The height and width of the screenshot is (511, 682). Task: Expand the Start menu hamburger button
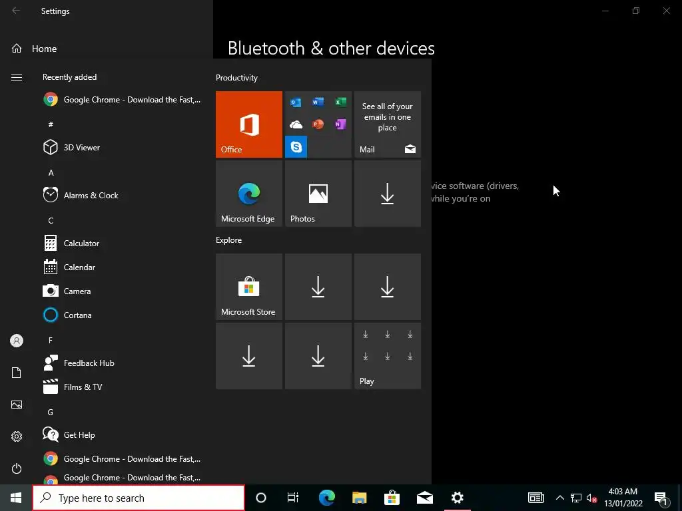[17, 77]
